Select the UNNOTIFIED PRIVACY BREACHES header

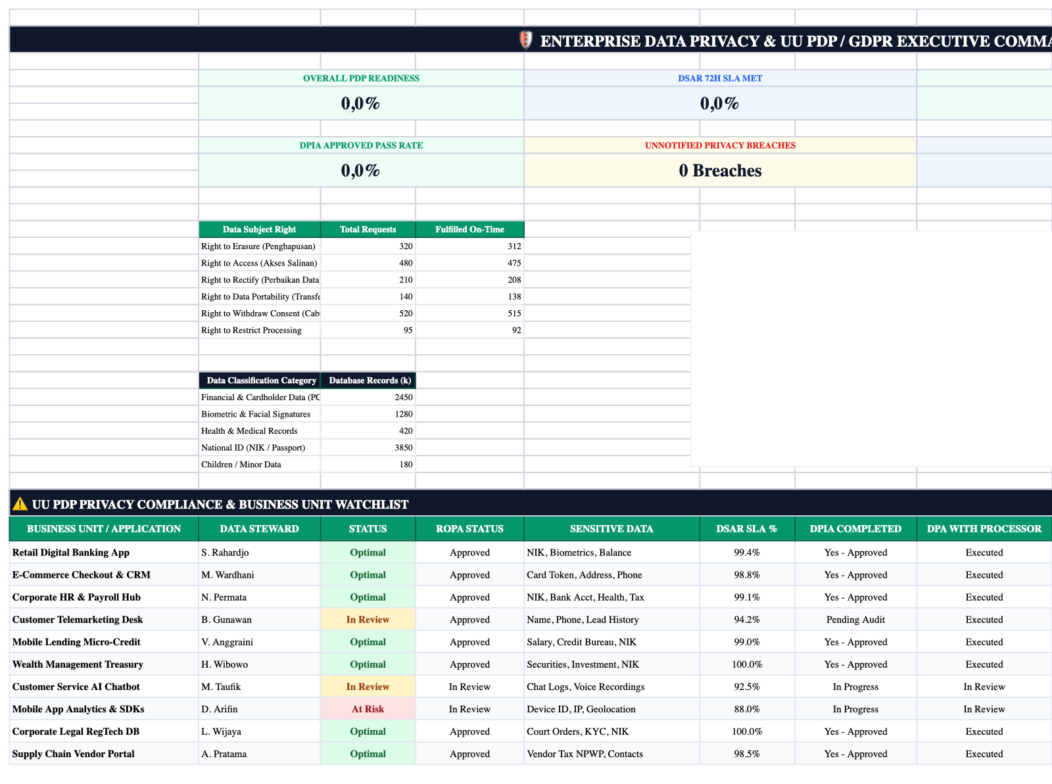pyautogui.click(x=720, y=145)
